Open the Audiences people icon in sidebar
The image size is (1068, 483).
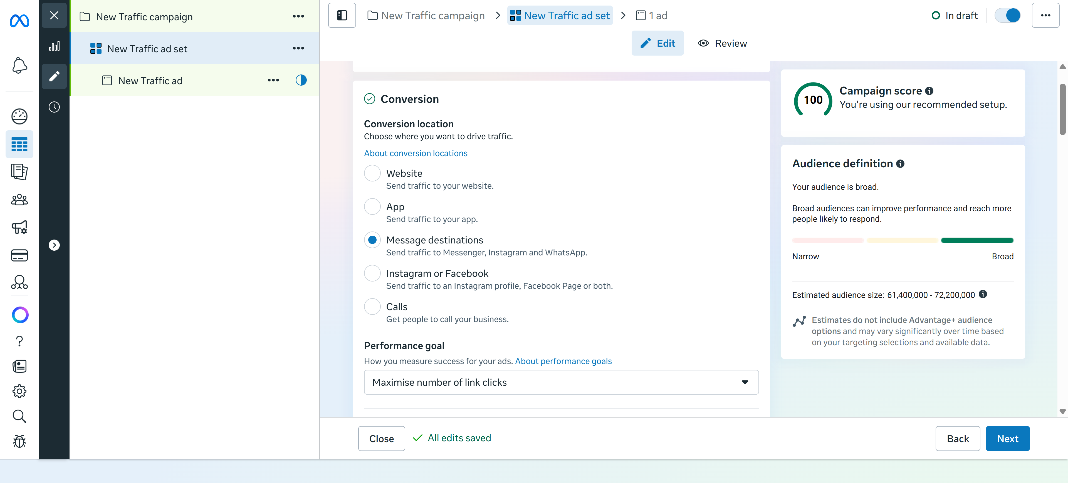(x=19, y=200)
